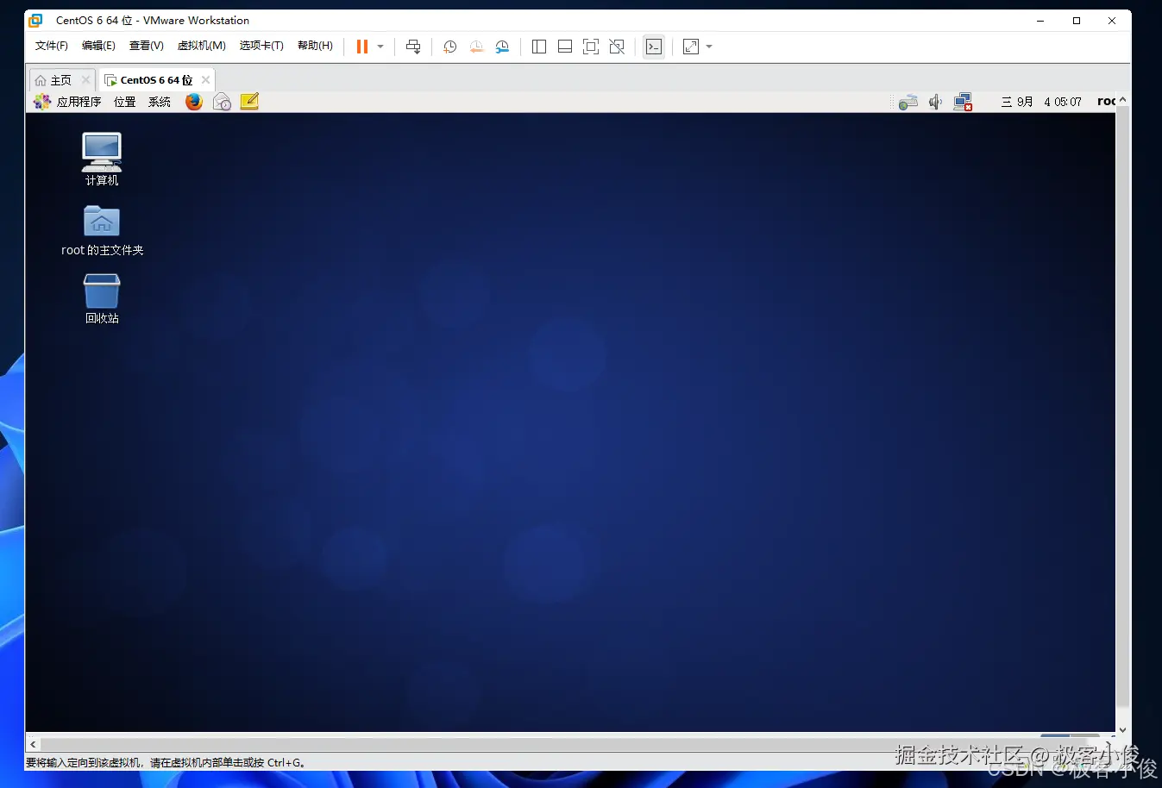This screenshot has height=788, width=1162.
Task: Launch Firefox from the CentOS panel
Action: [x=194, y=102]
